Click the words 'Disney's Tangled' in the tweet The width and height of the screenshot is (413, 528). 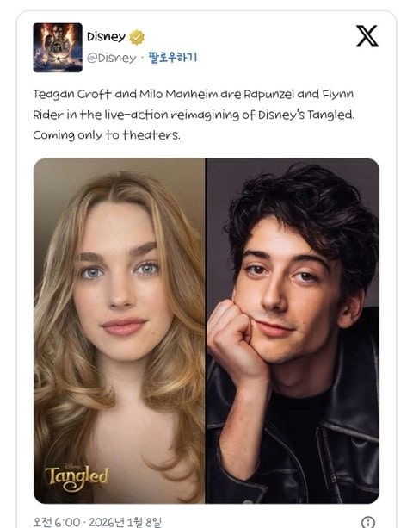306,115
